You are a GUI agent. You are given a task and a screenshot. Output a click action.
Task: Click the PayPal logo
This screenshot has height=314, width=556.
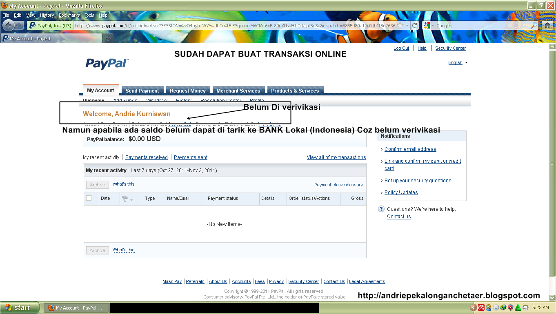pyautogui.click(x=107, y=64)
